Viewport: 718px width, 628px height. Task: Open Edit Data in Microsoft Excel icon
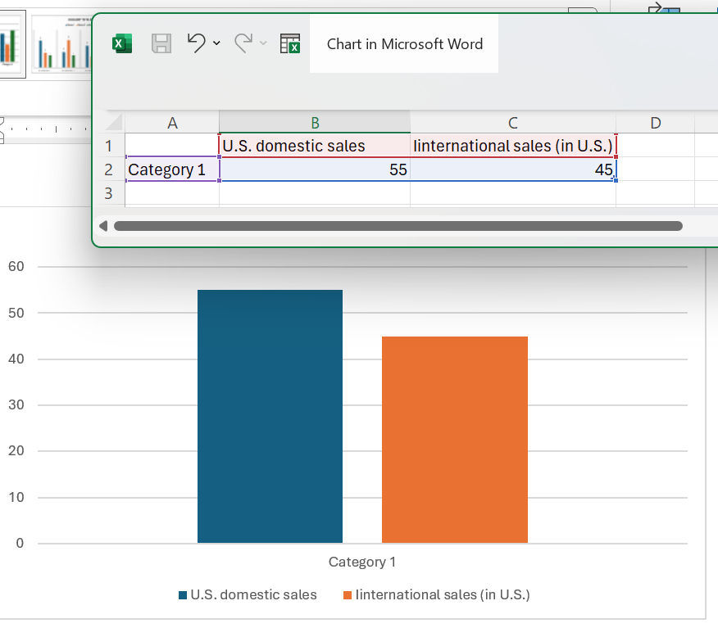pyautogui.click(x=290, y=44)
